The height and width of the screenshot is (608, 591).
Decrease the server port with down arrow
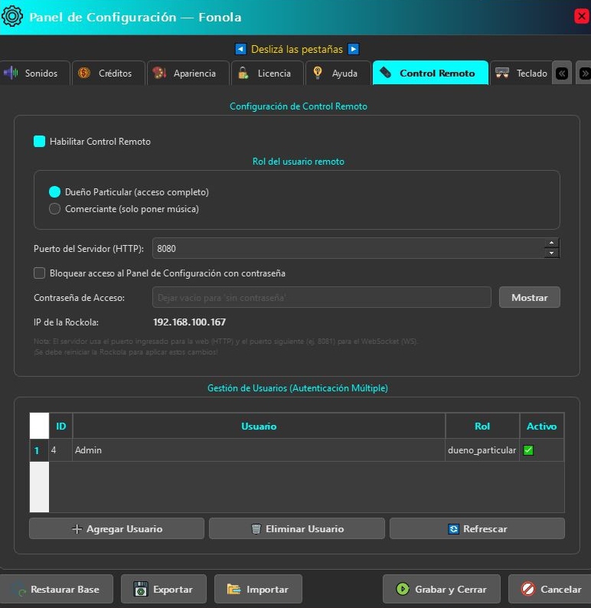point(551,253)
